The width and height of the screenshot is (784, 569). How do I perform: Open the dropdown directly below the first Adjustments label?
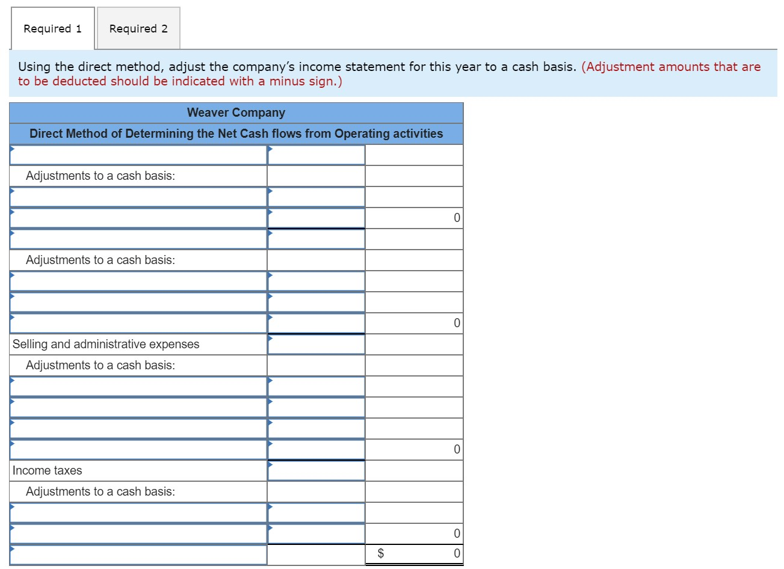(x=138, y=197)
